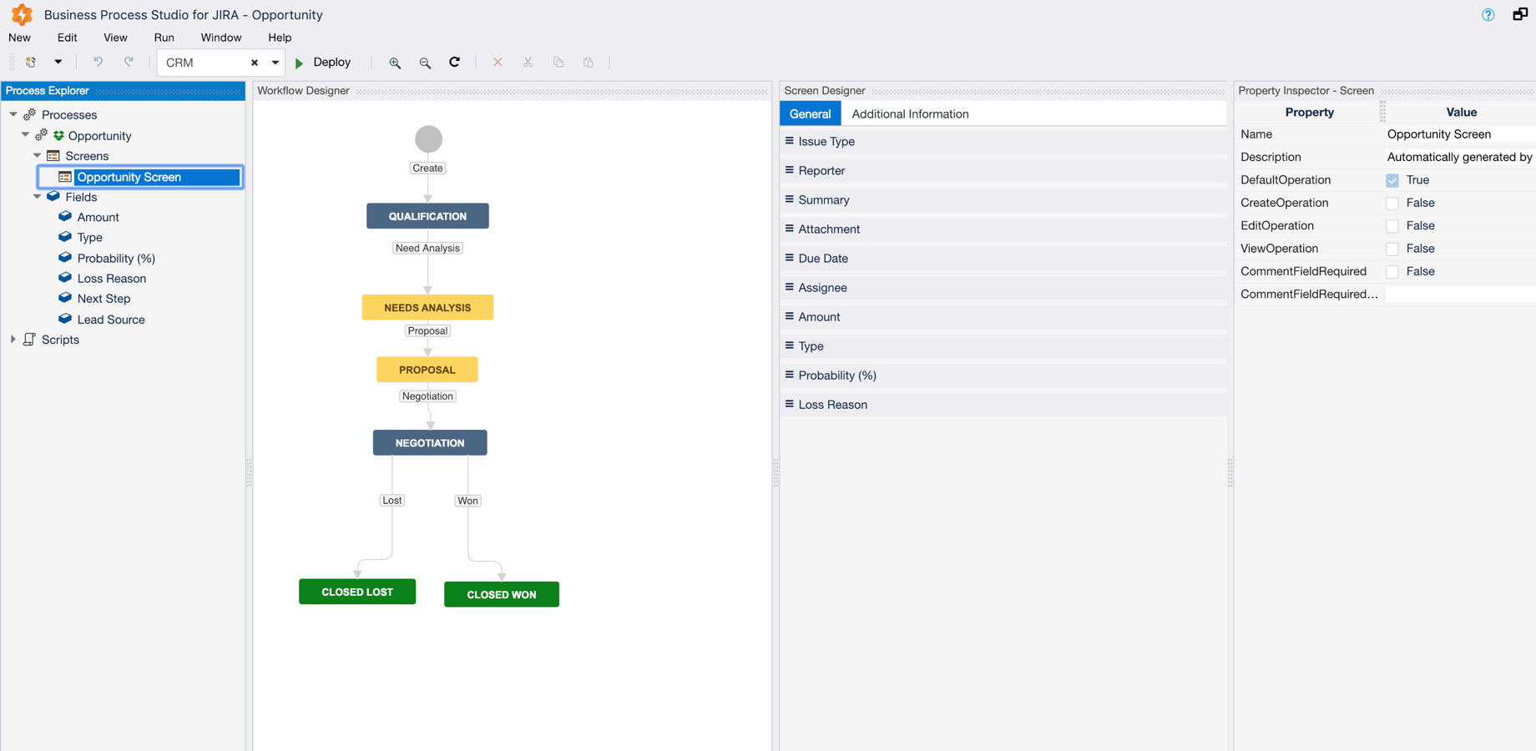Open the CRM combo box dropdown arrow
This screenshot has height=751, width=1536.
[275, 63]
